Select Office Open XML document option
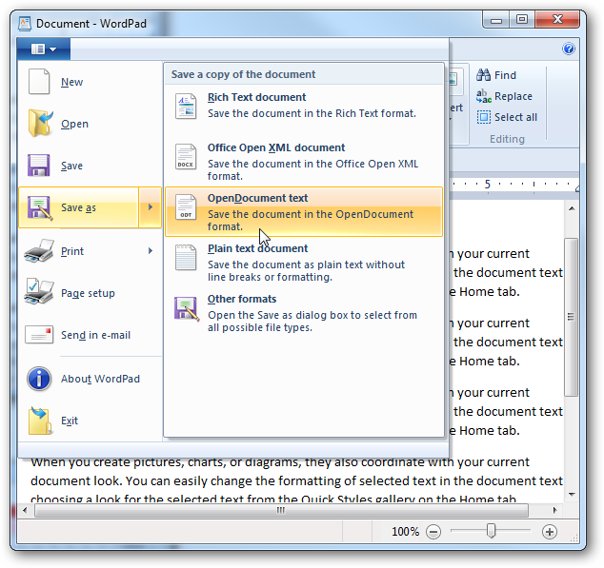The height and width of the screenshot is (568, 604). click(x=304, y=161)
